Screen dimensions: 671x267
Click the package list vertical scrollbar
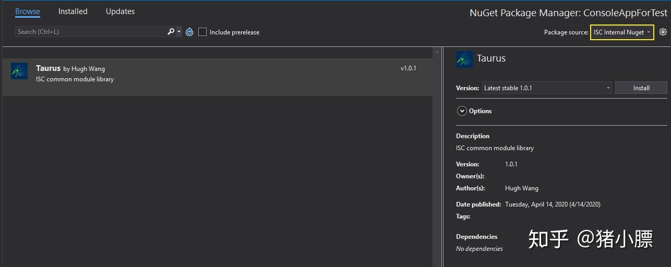click(437, 156)
